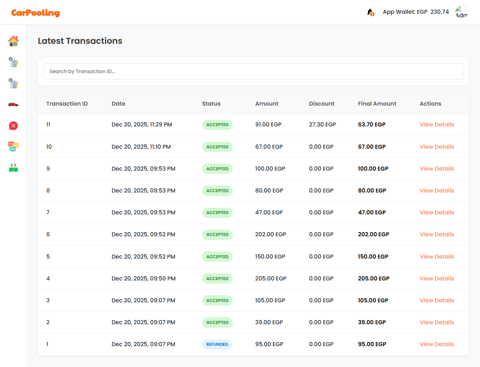Click the Final Amount column header

[377, 104]
